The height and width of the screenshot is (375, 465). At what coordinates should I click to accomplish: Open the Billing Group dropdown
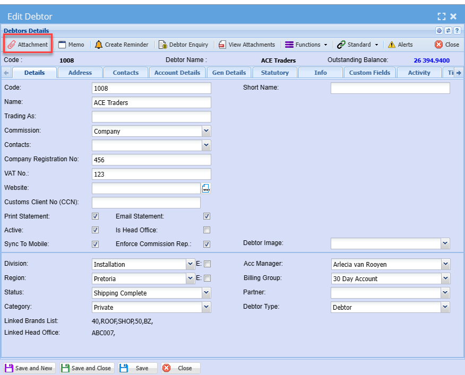[x=445, y=278]
